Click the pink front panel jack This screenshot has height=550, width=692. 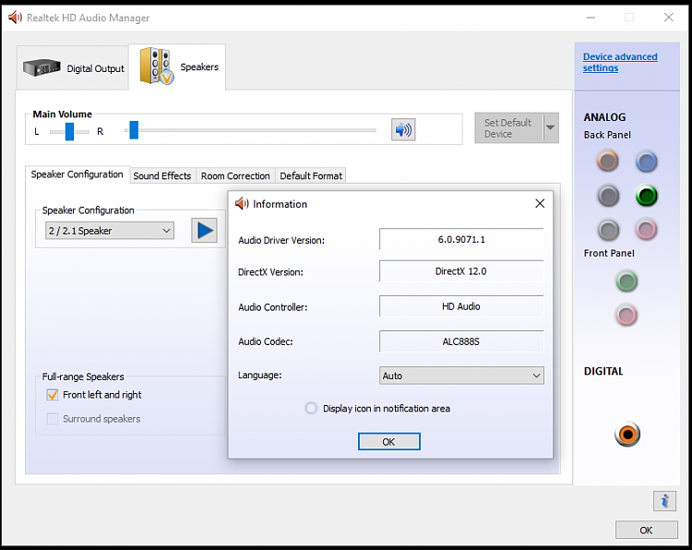(626, 316)
